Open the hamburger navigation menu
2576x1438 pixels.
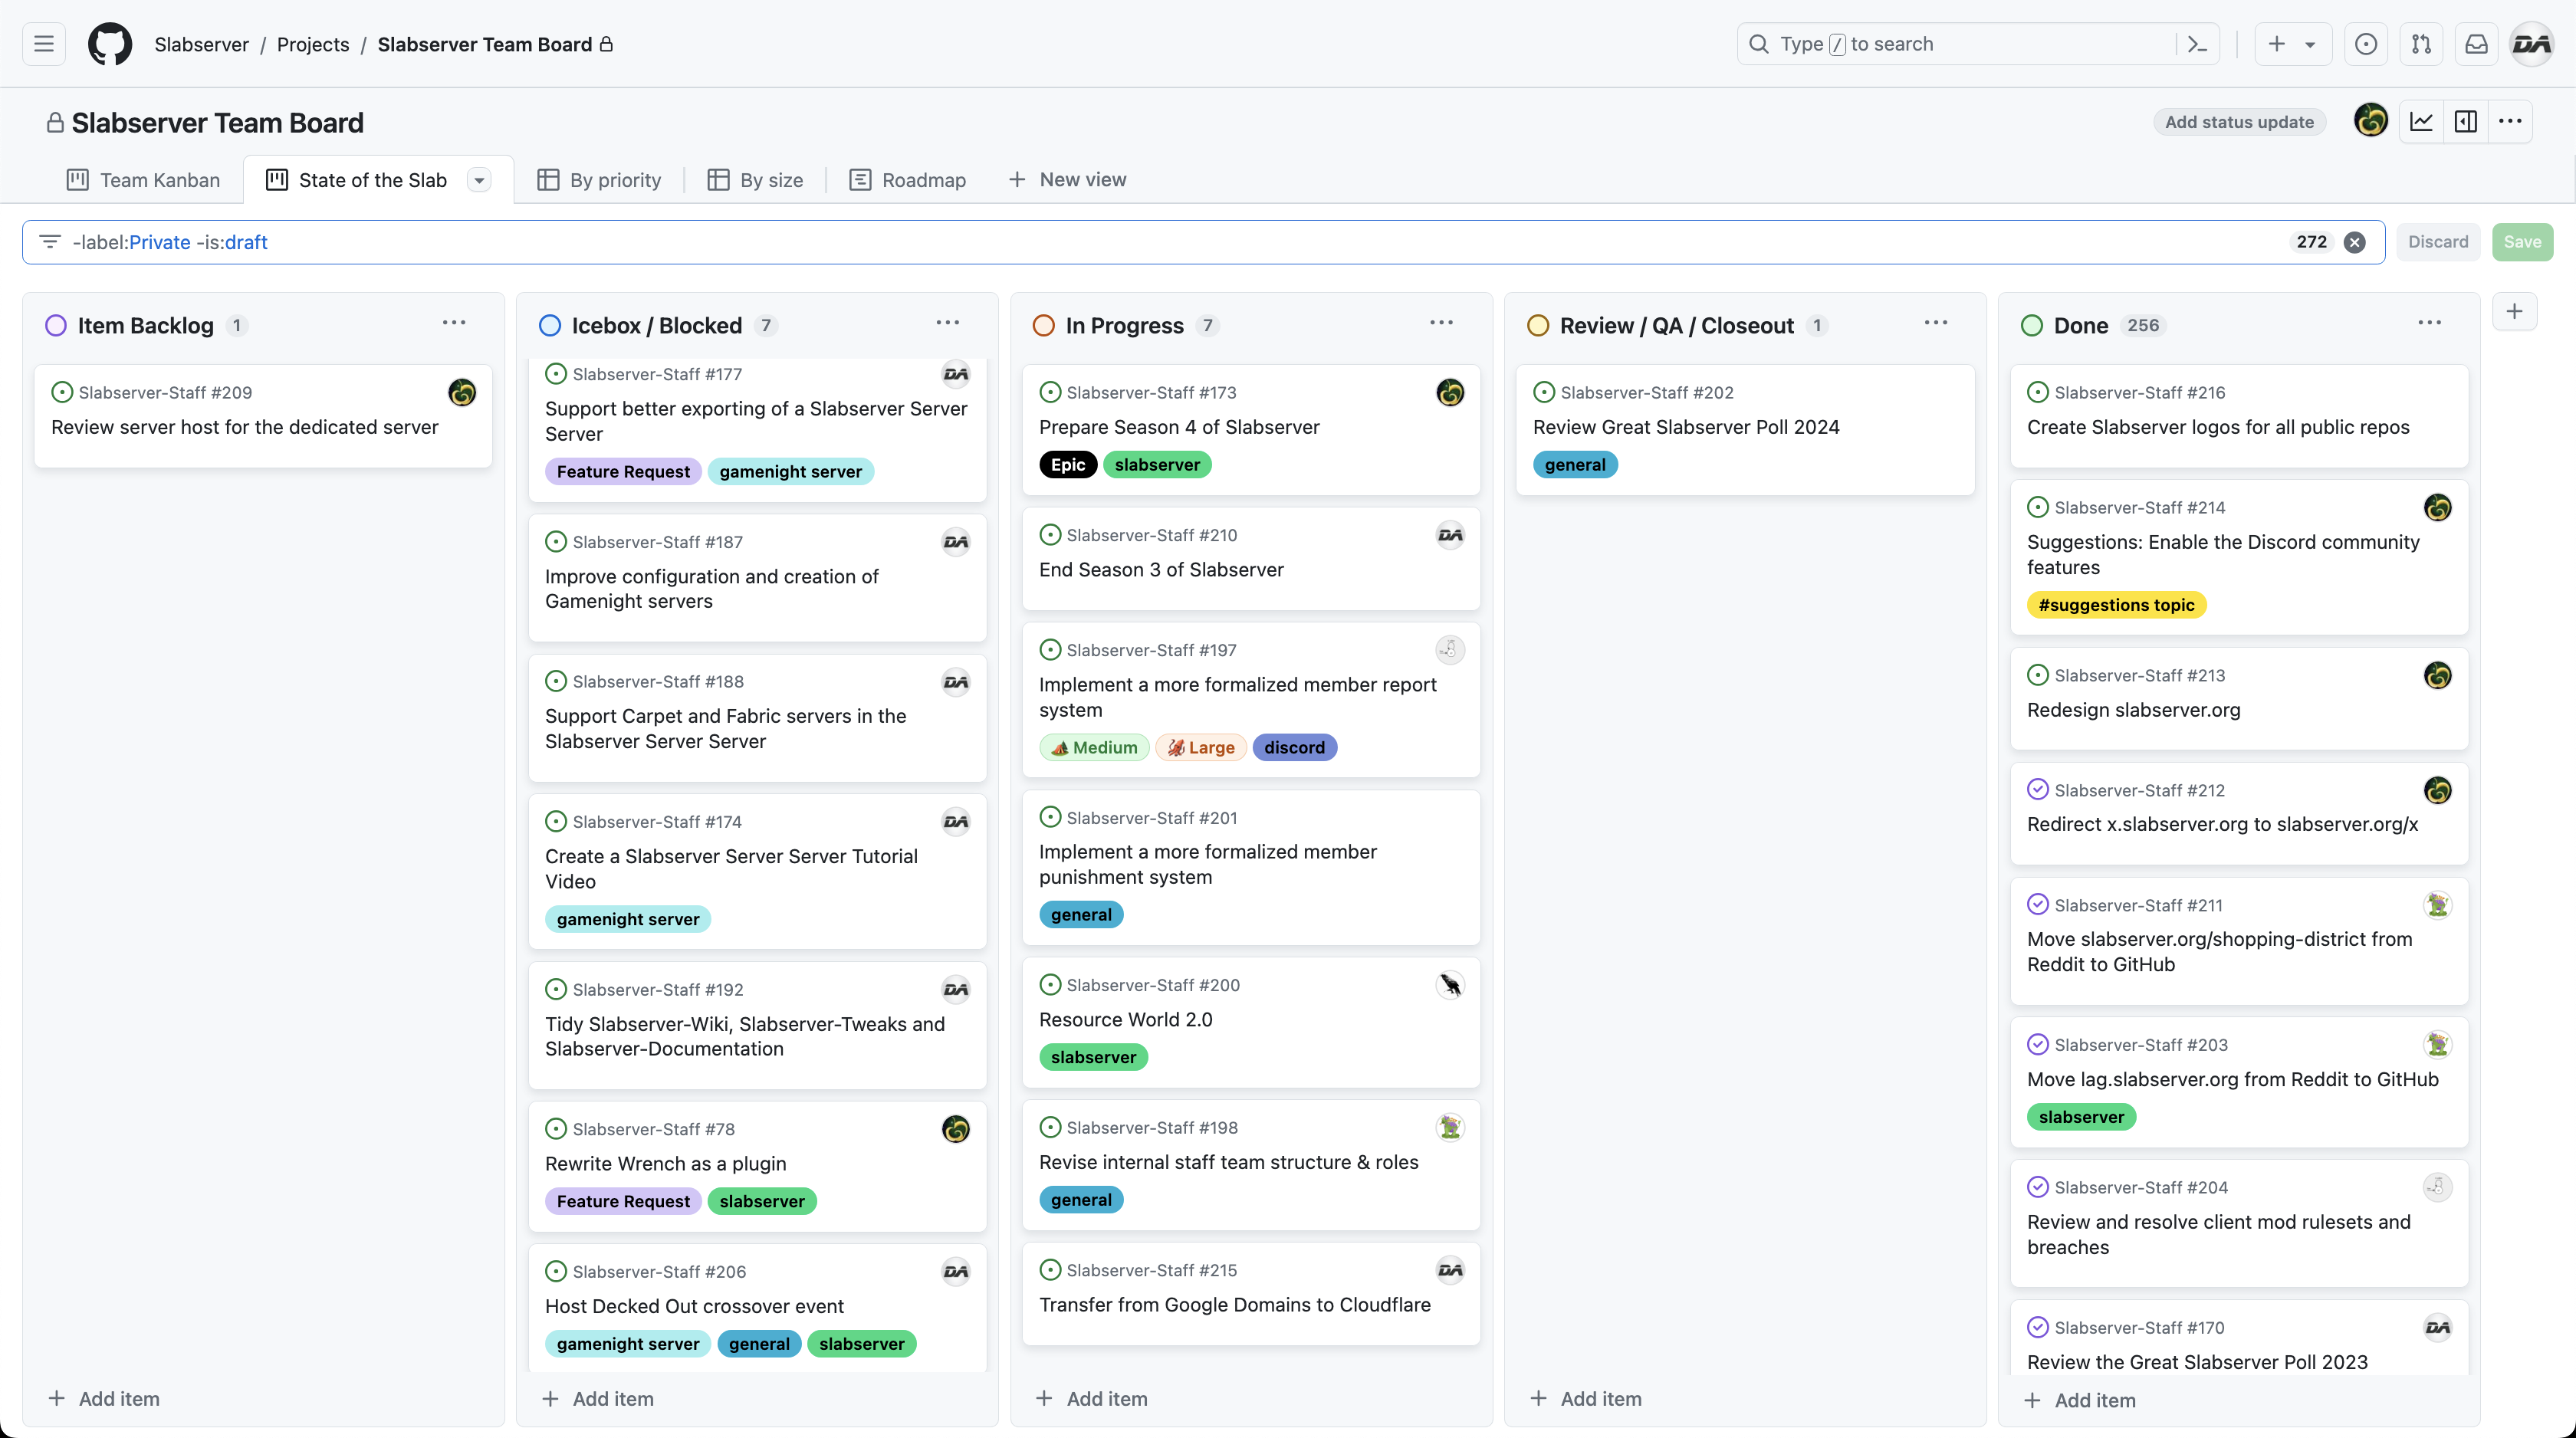44,44
